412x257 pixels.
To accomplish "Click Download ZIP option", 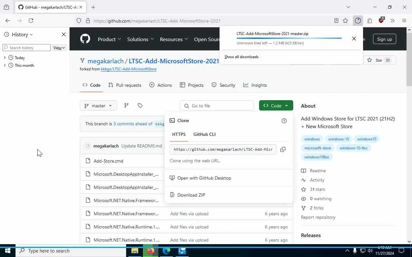I will 191,195.
